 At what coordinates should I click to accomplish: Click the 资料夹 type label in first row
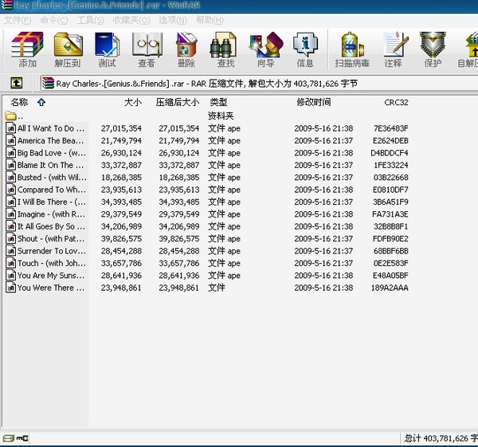221,116
